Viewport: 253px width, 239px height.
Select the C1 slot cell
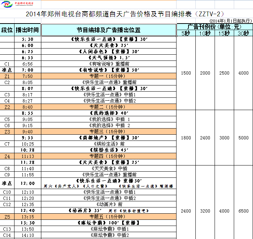(7, 64)
